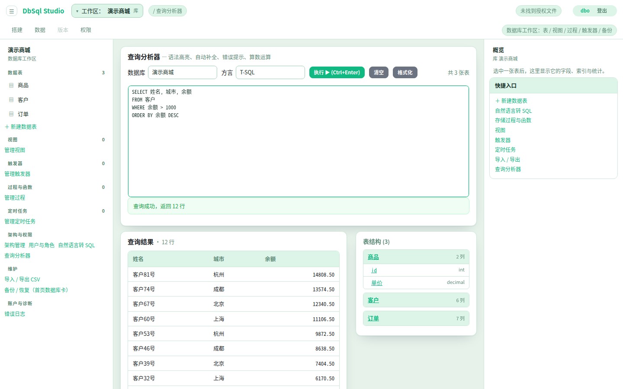The width and height of the screenshot is (623, 389).
Task: Select the 订单 table icon in the sidebar
Action: coord(11,114)
